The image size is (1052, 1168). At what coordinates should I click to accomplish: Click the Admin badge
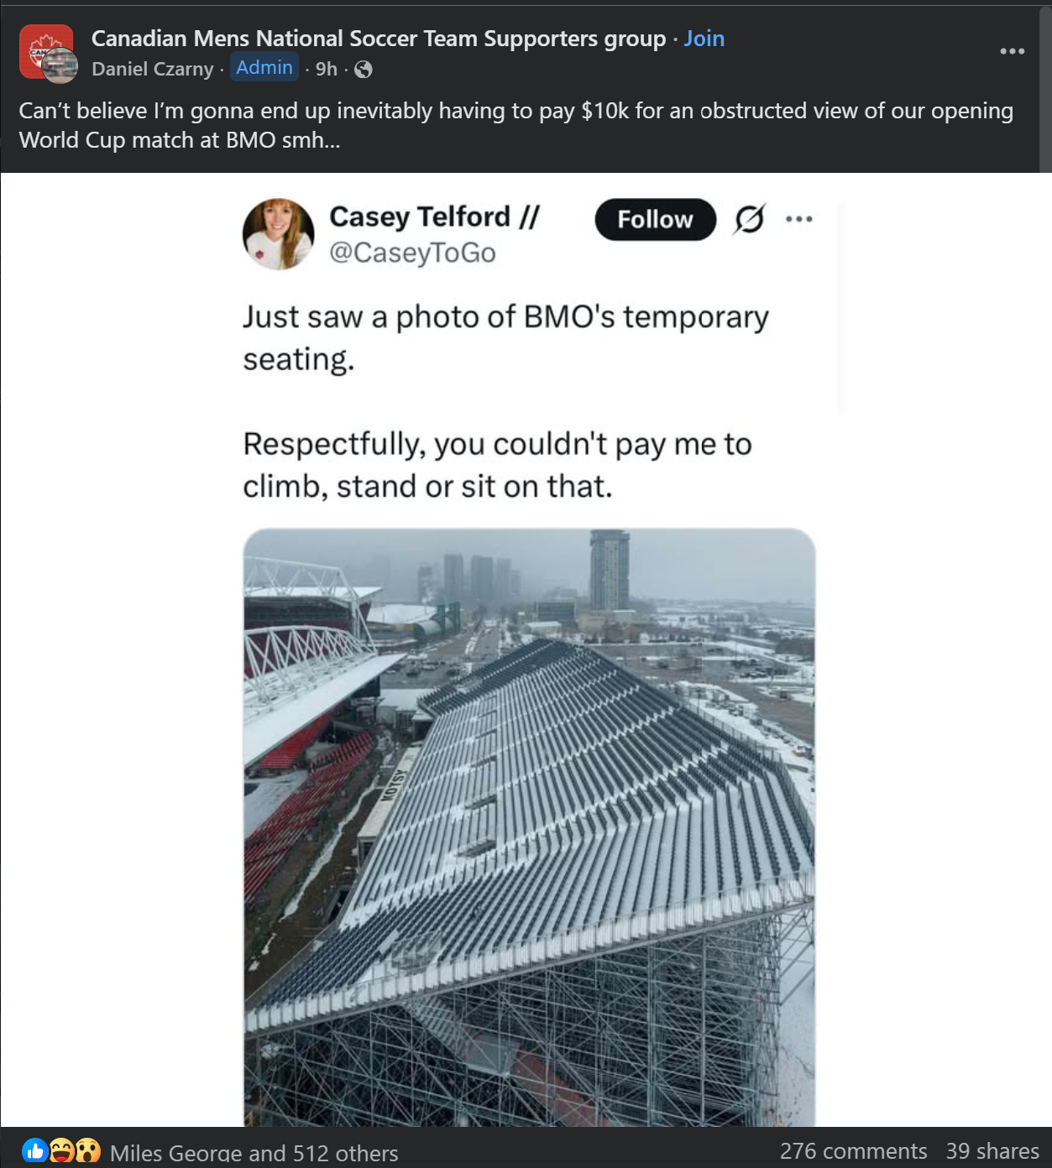coord(264,68)
